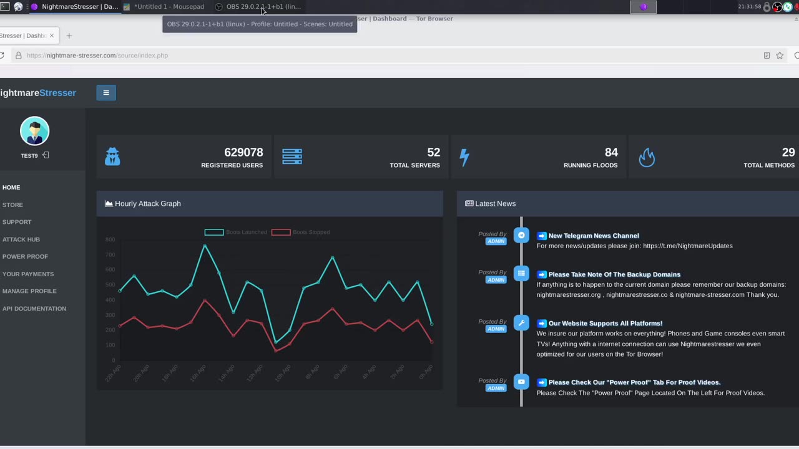Click the wrench icon beside Supports All Platforms news

point(521,323)
